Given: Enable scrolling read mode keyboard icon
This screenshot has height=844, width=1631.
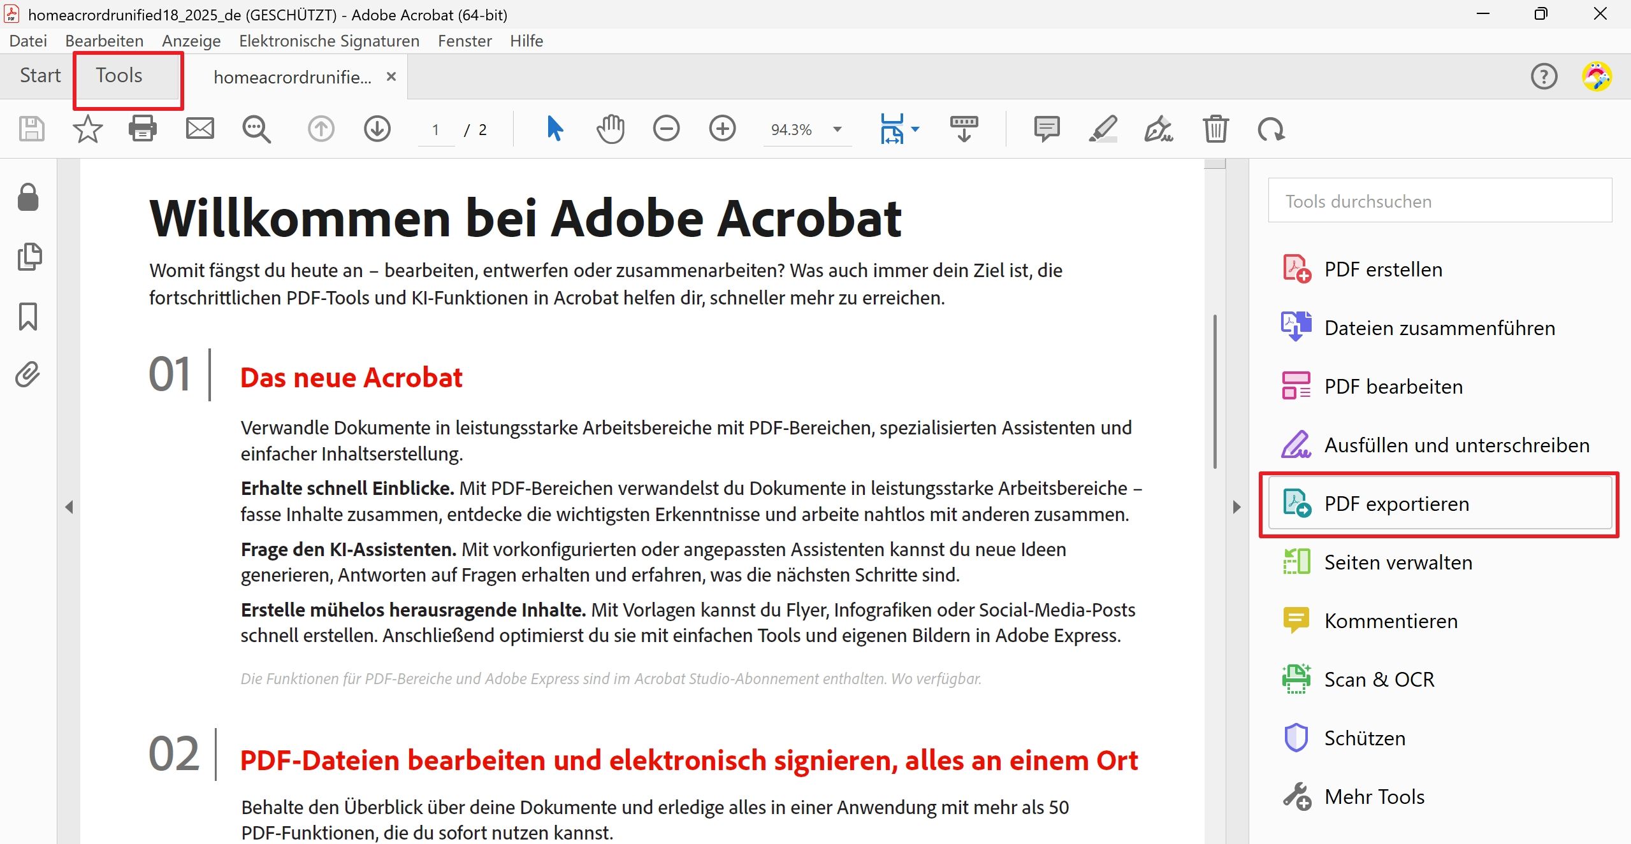Looking at the screenshot, I should [x=964, y=129].
